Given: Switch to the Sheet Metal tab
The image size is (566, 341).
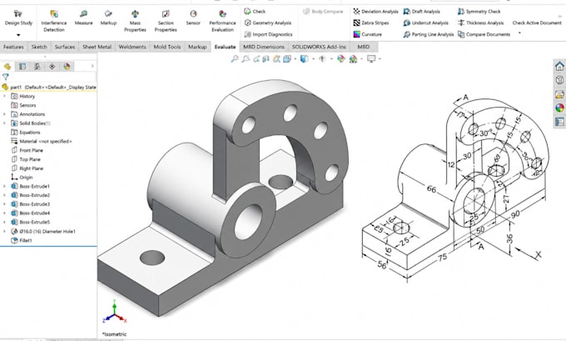Looking at the screenshot, I should pos(97,47).
